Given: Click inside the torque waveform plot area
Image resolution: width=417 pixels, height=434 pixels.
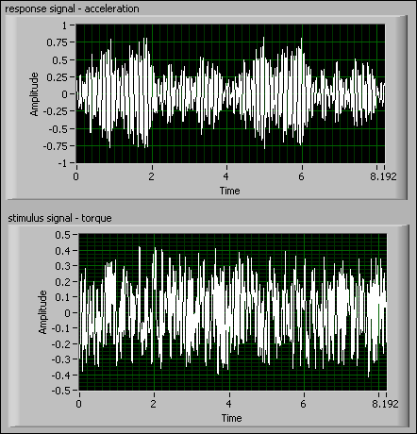Looking at the screenshot, I should [233, 312].
